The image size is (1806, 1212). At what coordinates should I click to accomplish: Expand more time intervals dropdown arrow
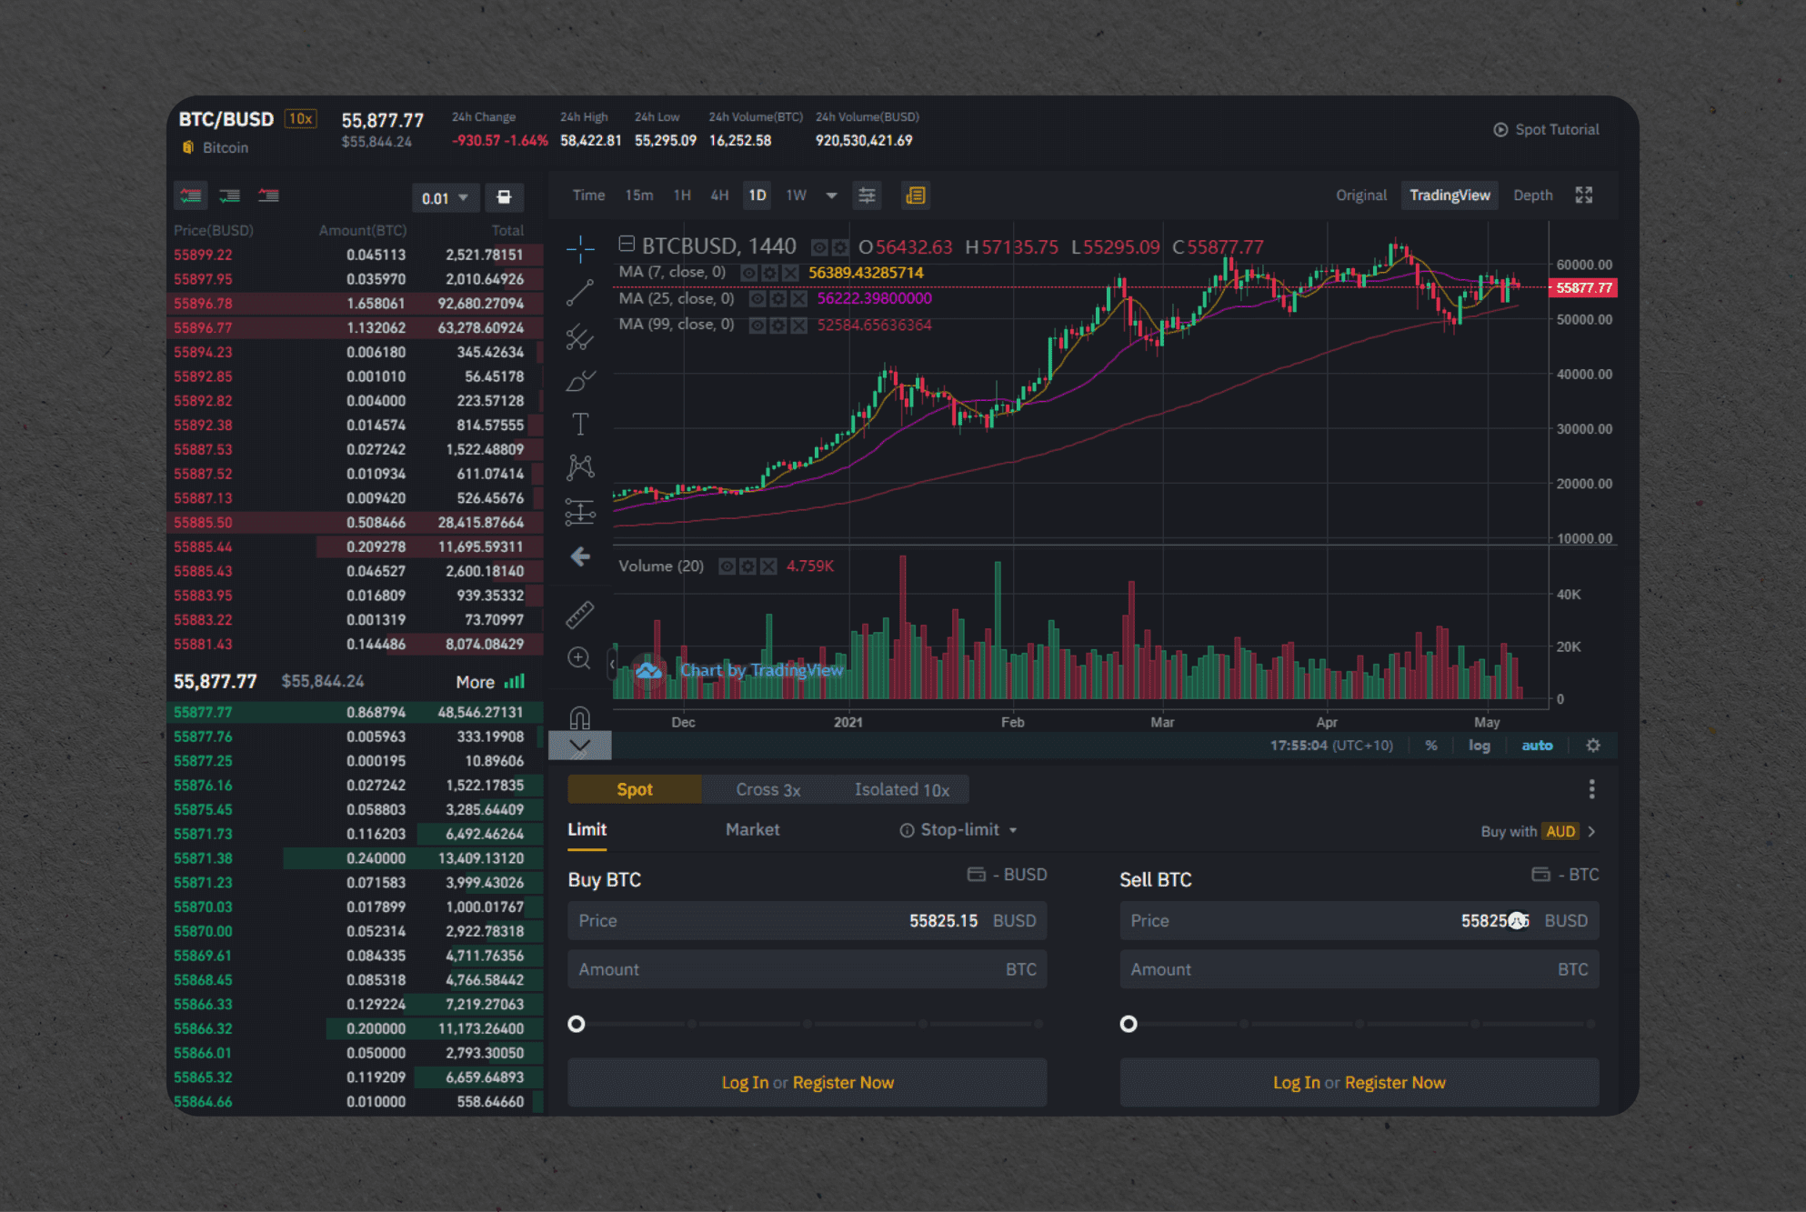tap(831, 195)
